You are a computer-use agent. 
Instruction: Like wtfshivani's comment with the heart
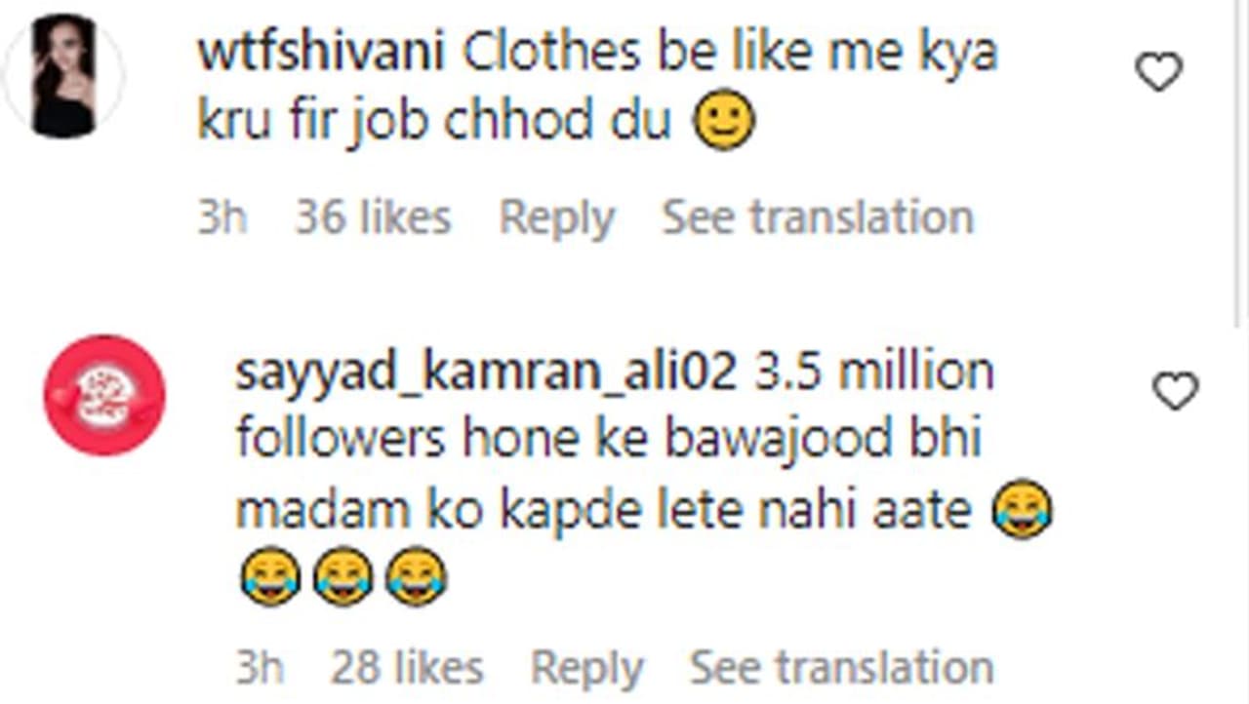coord(1159,72)
